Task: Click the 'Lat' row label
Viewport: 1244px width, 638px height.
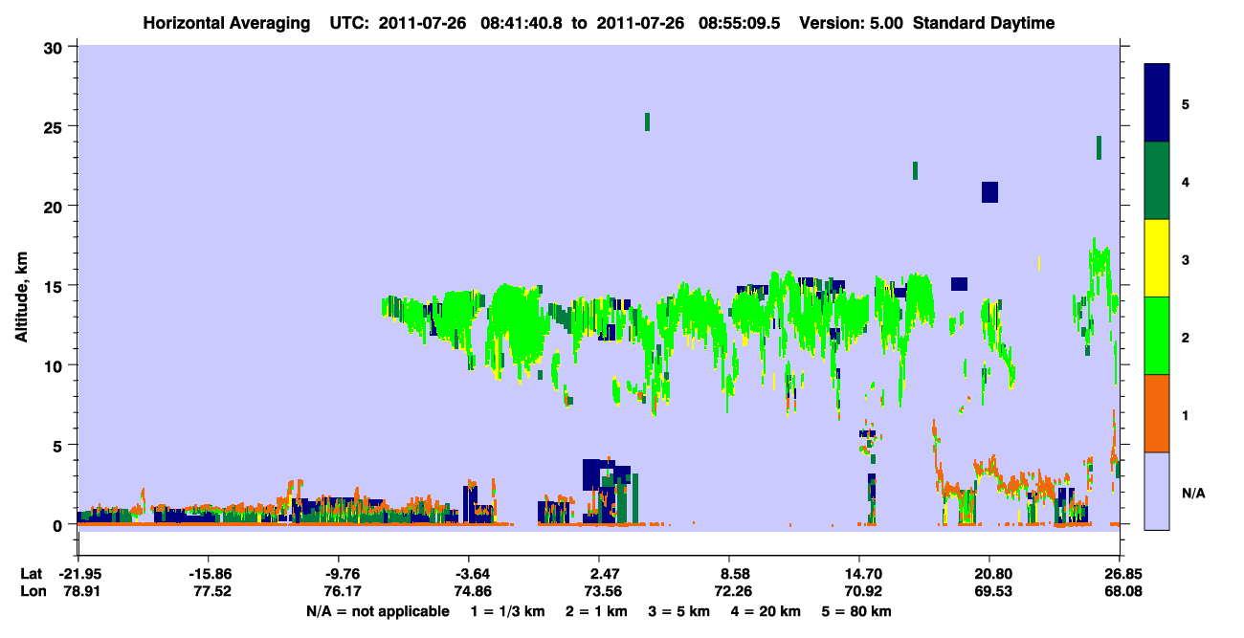Action: click(x=31, y=574)
